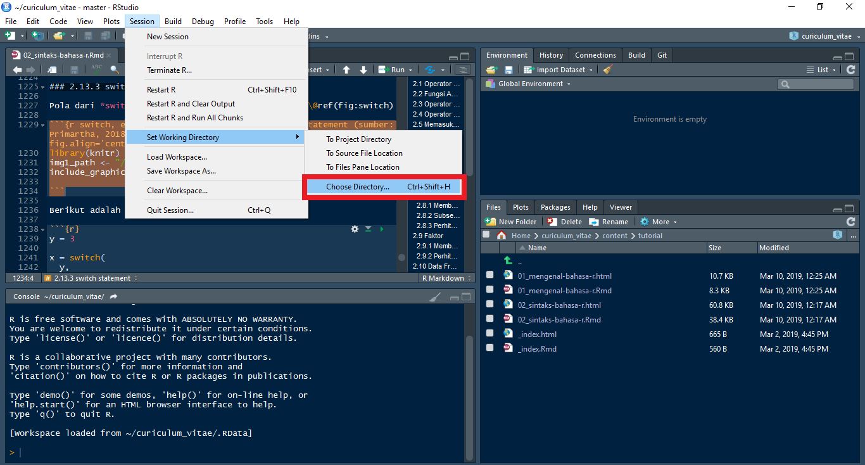This screenshot has width=865, height=465.
Task: Click the find magnifier icon in editor toolbar
Action: tap(114, 70)
